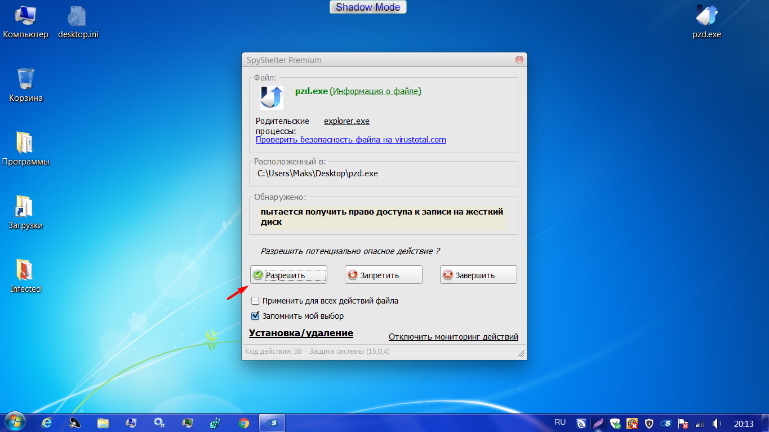Screen dimensions: 769x432
Task: Select the Программы folder icon
Action: [x=26, y=149]
